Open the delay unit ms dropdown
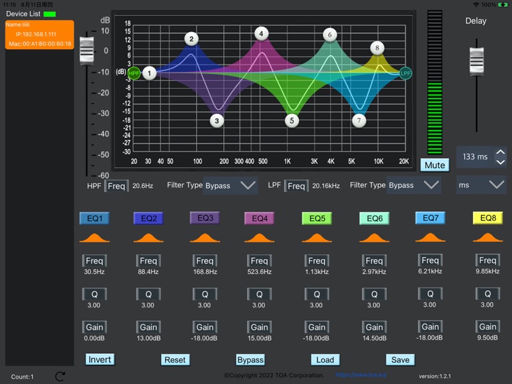The width and height of the screenshot is (512, 384). pos(481,185)
